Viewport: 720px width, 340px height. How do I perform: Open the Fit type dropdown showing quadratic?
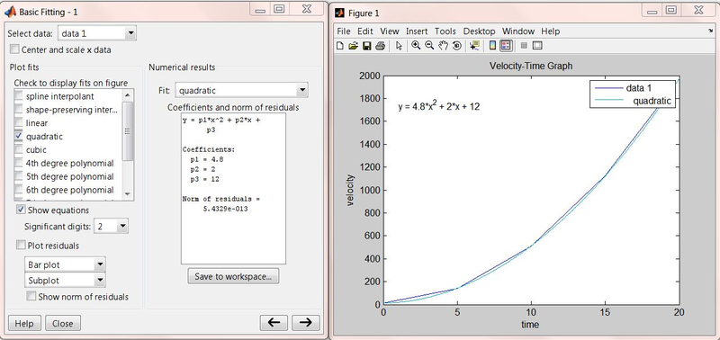[241, 90]
